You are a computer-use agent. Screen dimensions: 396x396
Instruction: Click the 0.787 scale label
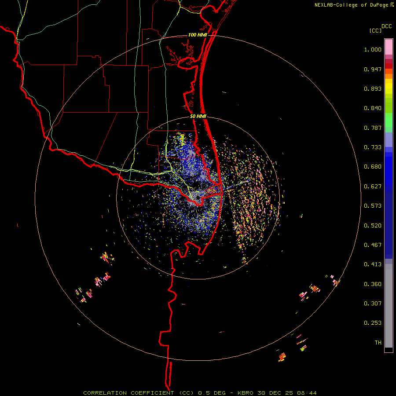pyautogui.click(x=373, y=128)
